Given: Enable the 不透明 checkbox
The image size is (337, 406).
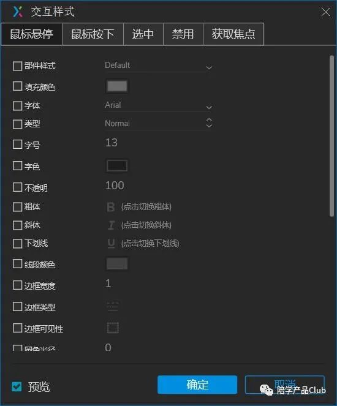Looking at the screenshot, I should [x=17, y=187].
